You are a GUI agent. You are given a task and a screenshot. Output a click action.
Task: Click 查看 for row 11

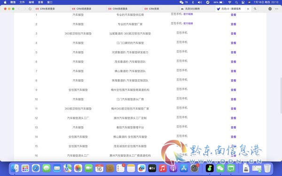234,109
